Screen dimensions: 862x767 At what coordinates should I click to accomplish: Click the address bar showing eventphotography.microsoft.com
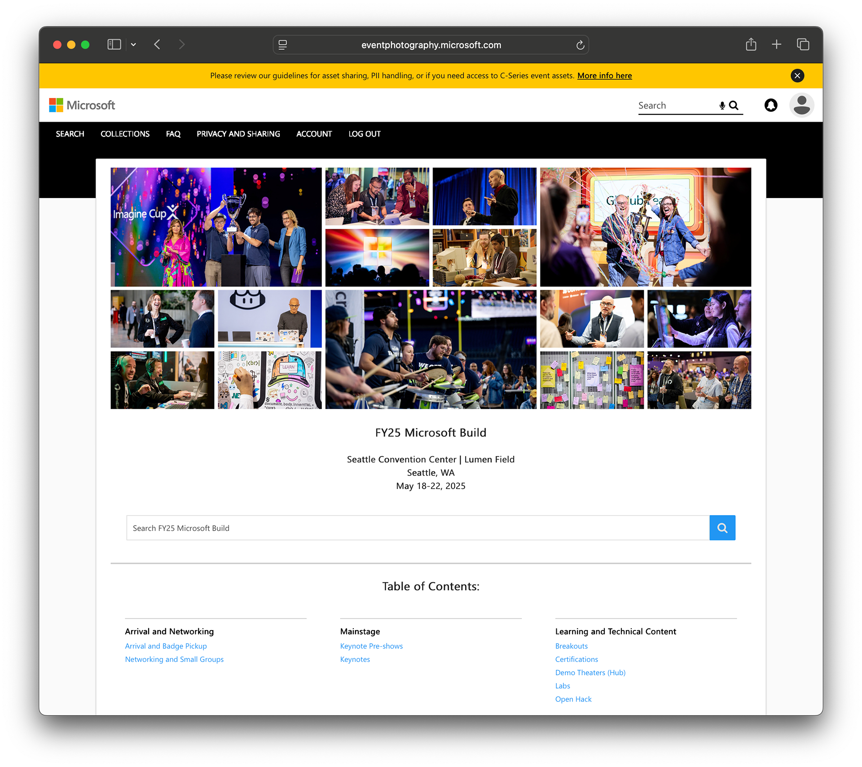pos(431,45)
